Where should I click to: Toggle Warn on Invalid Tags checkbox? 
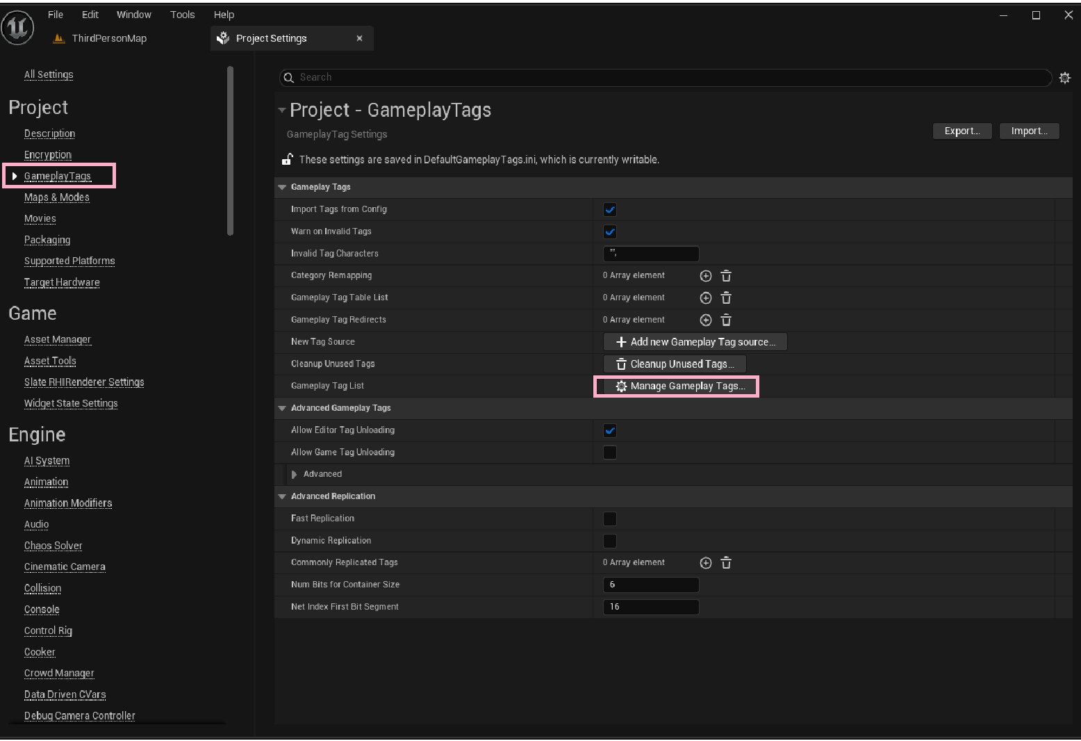(610, 231)
